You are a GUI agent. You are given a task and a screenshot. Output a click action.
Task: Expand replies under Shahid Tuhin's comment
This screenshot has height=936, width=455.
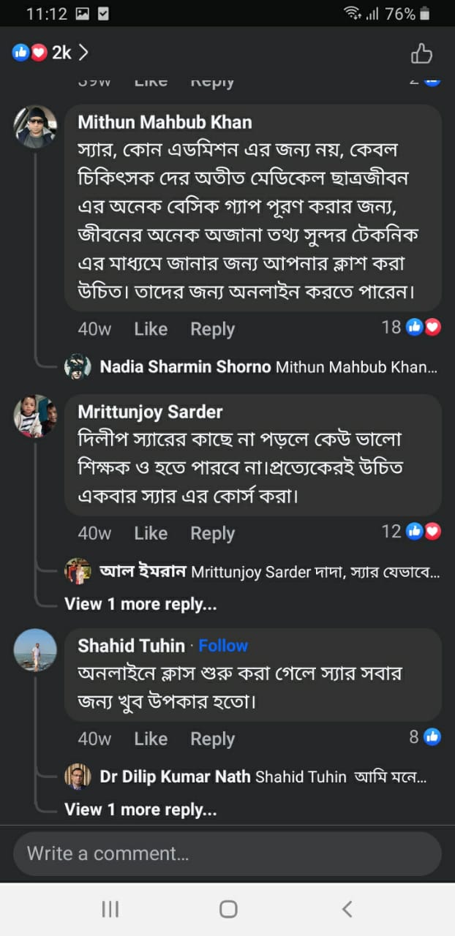[140, 809]
